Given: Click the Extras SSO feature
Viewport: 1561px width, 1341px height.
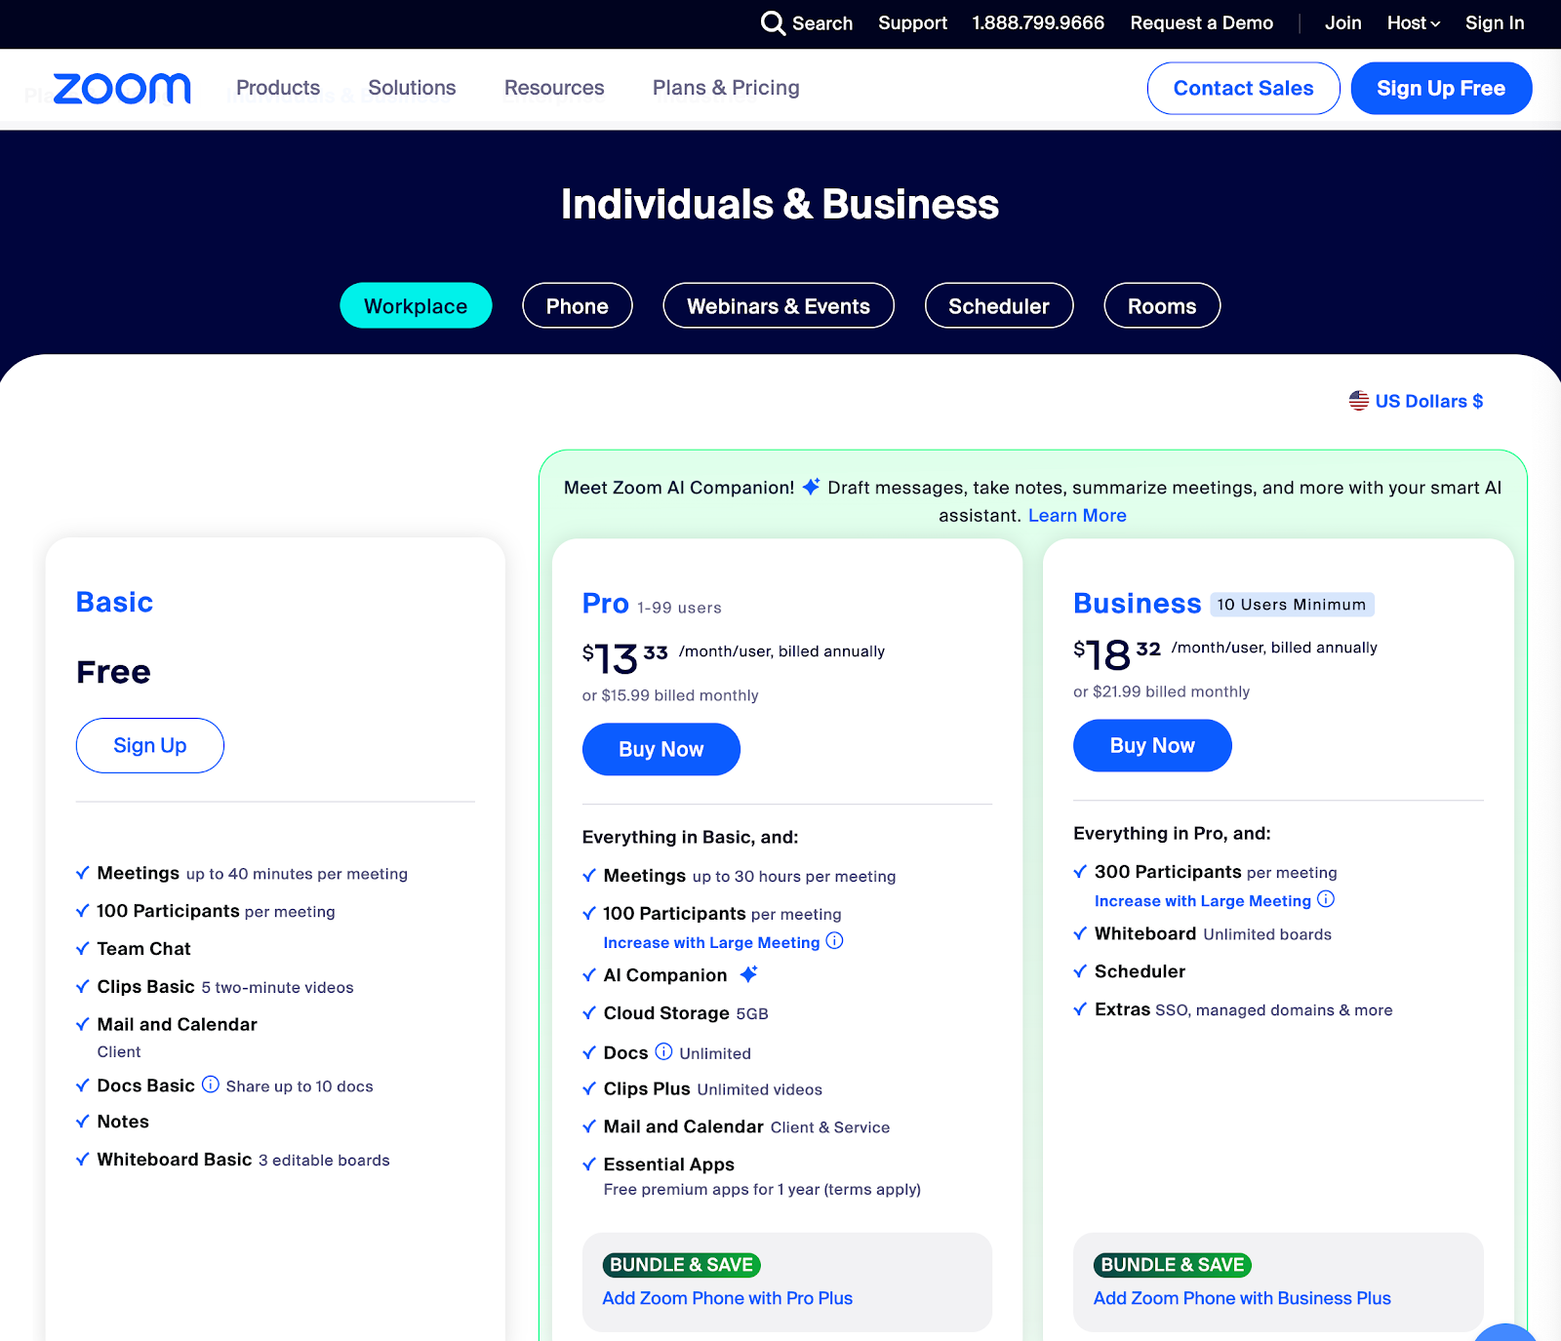Looking at the screenshot, I should tap(1244, 1009).
